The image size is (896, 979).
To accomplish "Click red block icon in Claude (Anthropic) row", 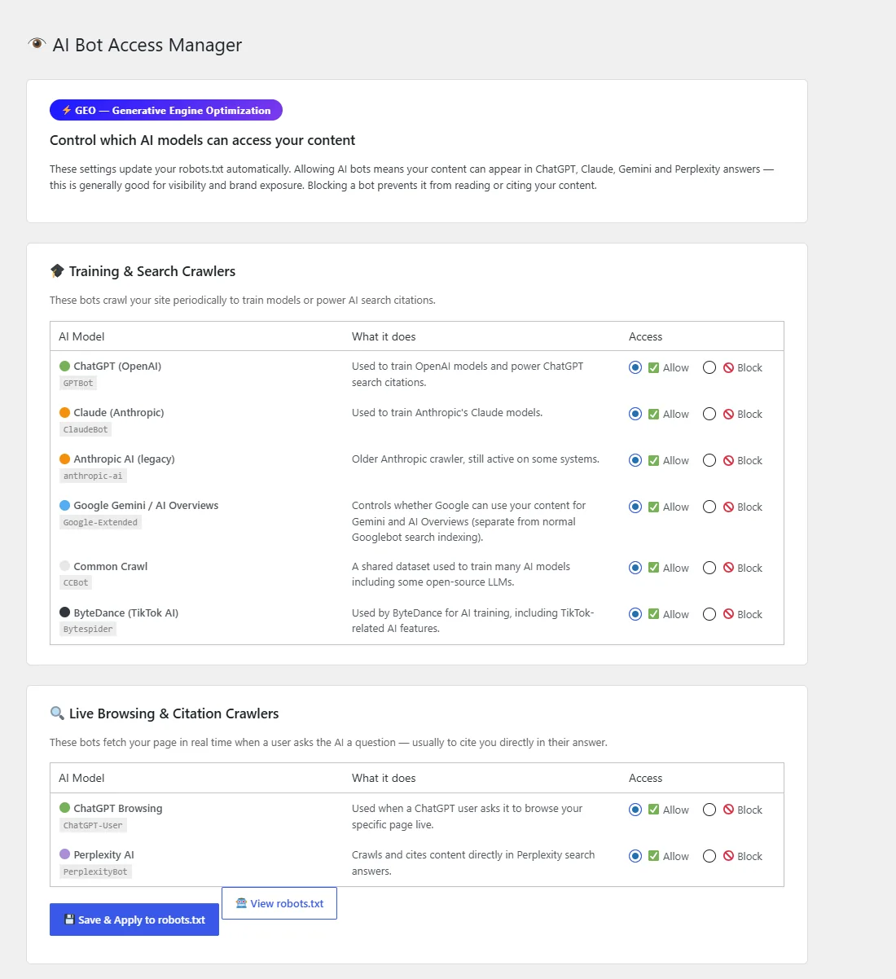I will pyautogui.click(x=729, y=415).
